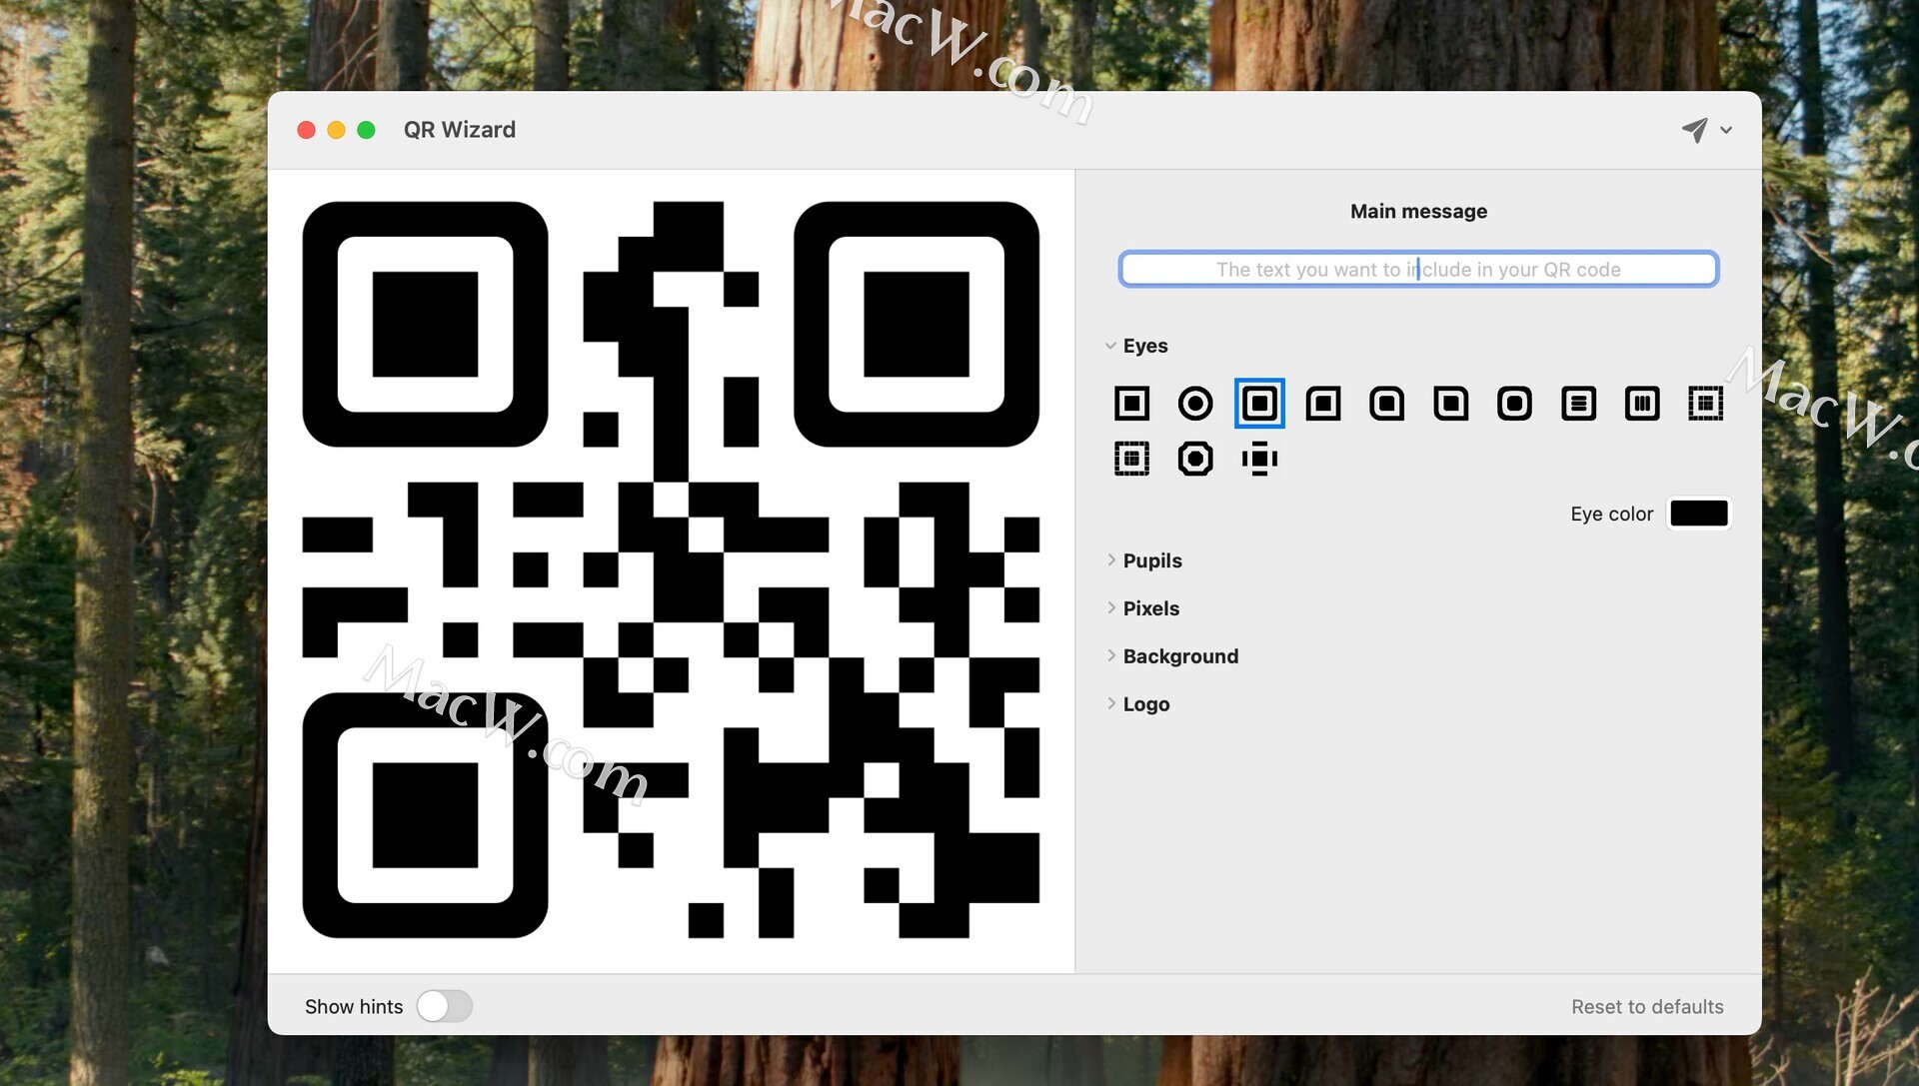This screenshot has width=1919, height=1086.
Task: Focus the Main message text field
Action: coord(1418,270)
